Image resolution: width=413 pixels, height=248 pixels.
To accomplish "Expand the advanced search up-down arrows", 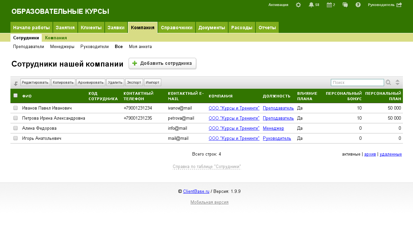I will point(398,82).
